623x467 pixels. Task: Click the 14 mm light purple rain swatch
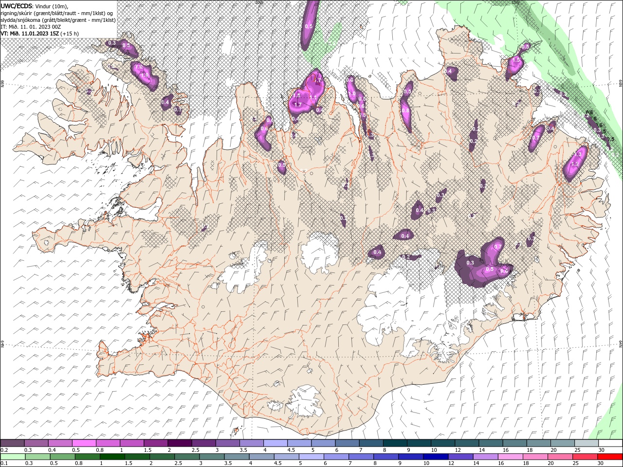(485, 457)
